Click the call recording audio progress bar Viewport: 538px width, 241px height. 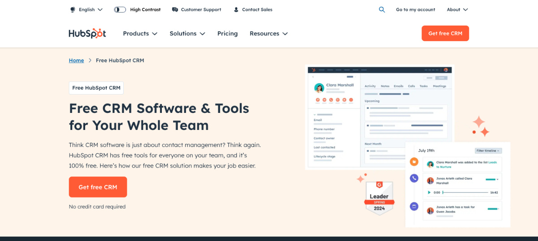coord(465,193)
